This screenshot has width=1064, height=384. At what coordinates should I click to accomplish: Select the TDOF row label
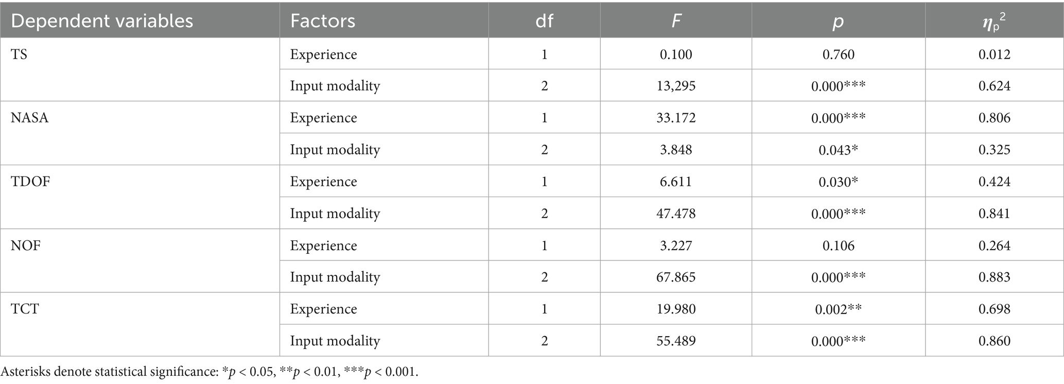pyautogui.click(x=30, y=182)
